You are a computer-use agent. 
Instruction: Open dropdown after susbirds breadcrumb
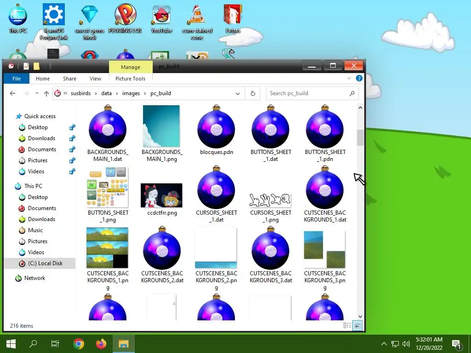(96, 93)
